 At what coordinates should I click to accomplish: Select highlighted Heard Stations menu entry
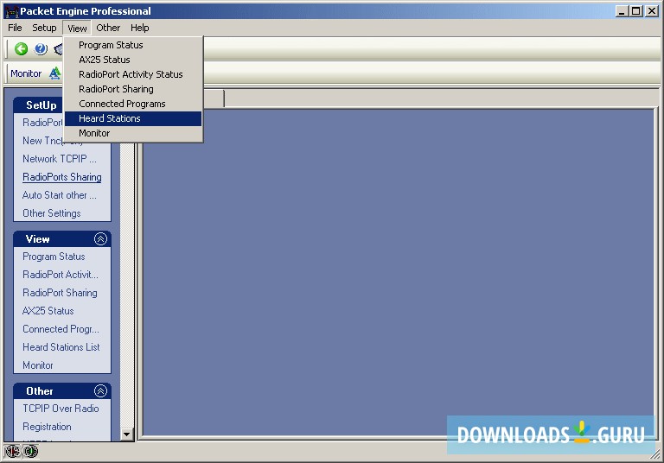click(x=133, y=118)
